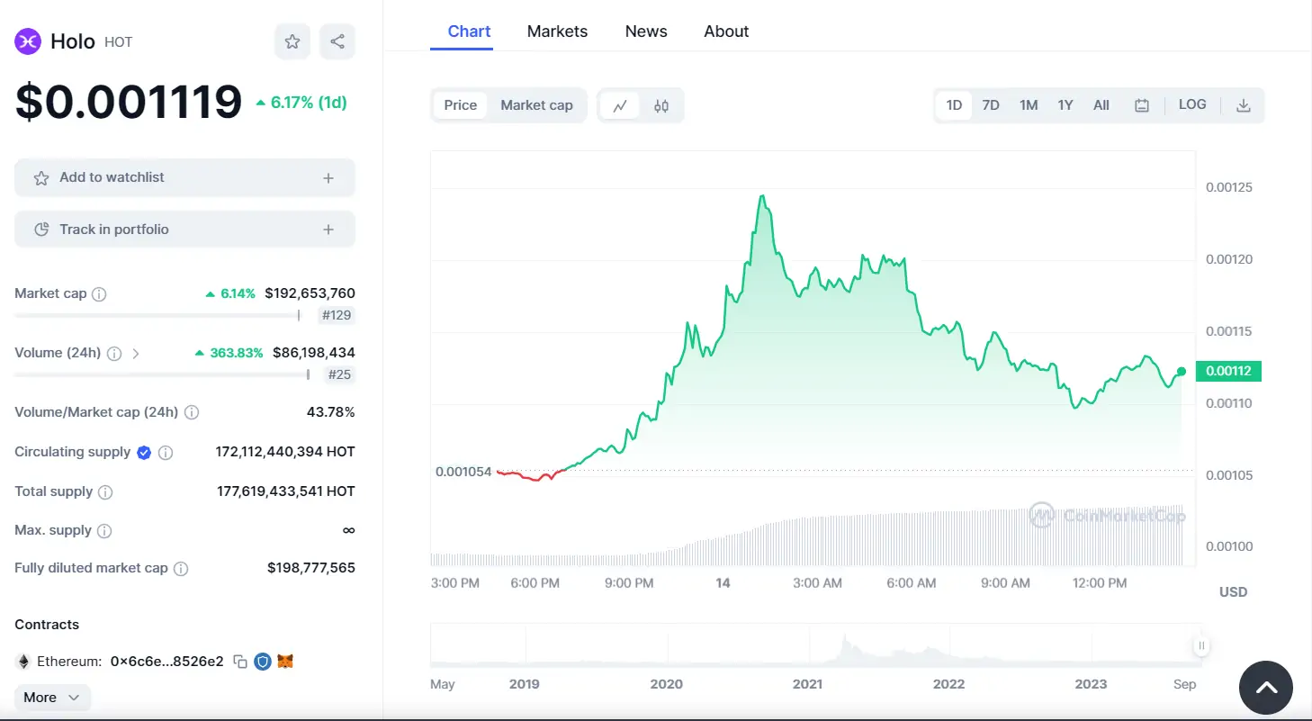The width and height of the screenshot is (1312, 721).
Task: Click the blue shield icon beside contract
Action: point(263,662)
